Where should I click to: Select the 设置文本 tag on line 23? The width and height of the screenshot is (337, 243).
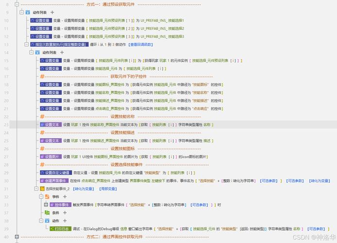[51, 125]
